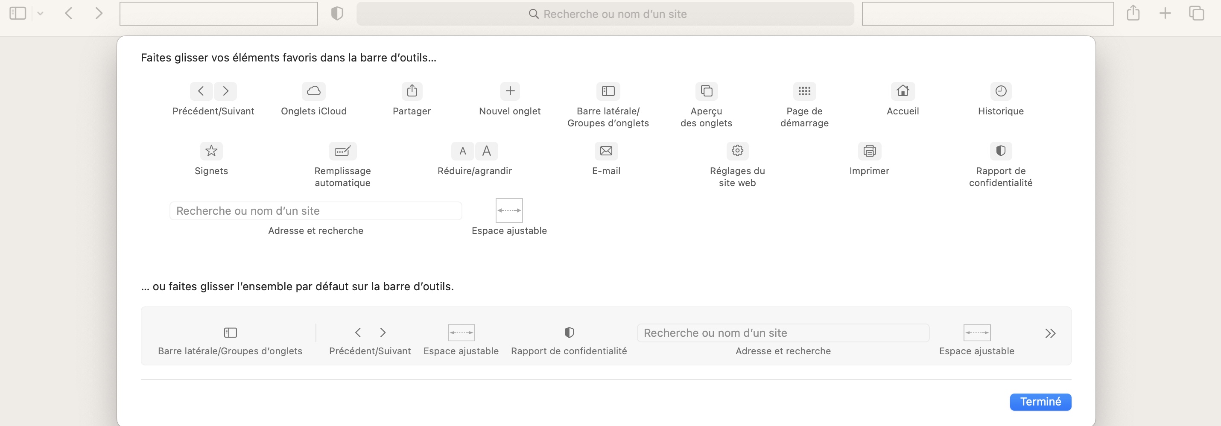The height and width of the screenshot is (426, 1221).
Task: Click the larger A enlarge text button
Action: click(x=486, y=151)
